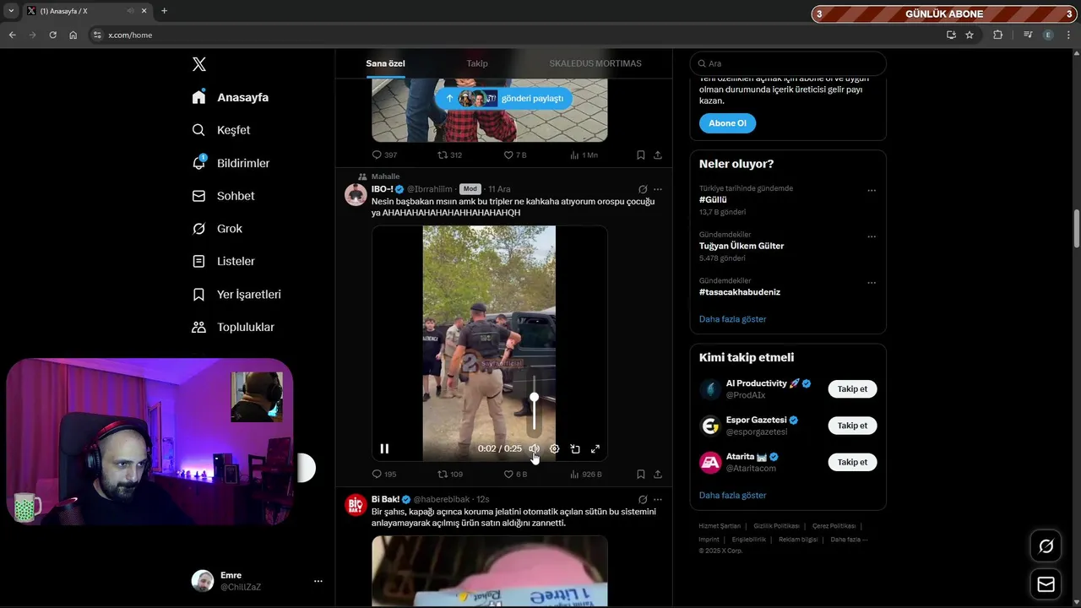Open Bi Bak! post image thumbnail
The width and height of the screenshot is (1081, 608).
(x=490, y=571)
